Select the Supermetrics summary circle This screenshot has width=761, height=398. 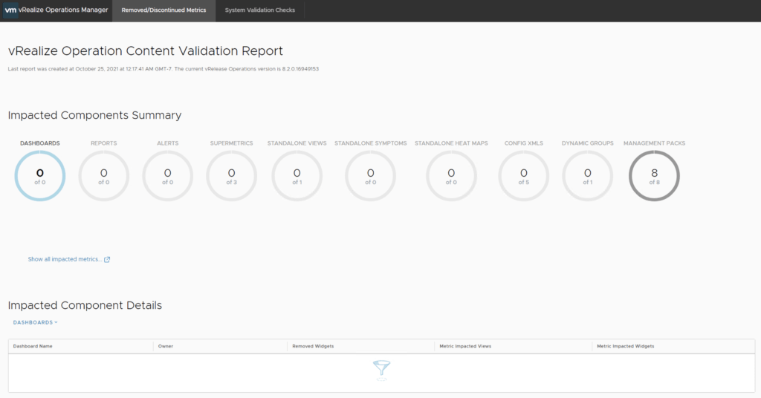tap(231, 176)
